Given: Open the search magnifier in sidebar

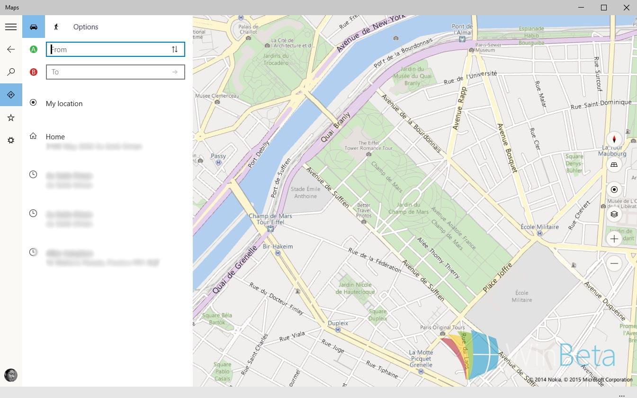Looking at the screenshot, I should tap(11, 72).
